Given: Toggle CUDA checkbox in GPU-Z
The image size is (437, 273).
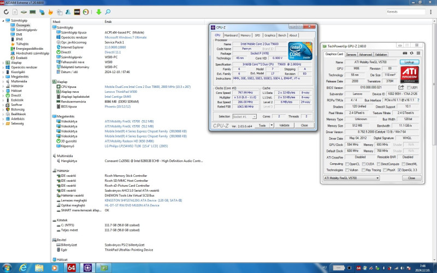Looking at the screenshot, I should pyautogui.click(x=363, y=164).
